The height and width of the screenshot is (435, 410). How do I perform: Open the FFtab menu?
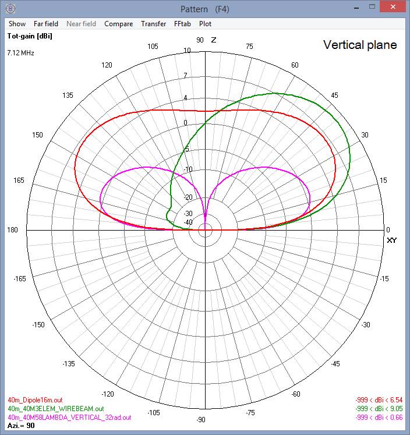(x=182, y=24)
